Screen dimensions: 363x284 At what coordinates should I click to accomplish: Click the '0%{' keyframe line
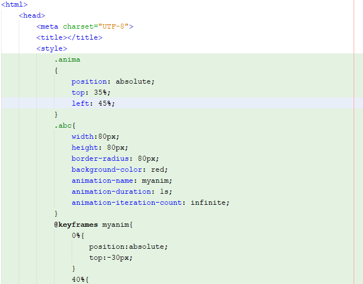78,236
